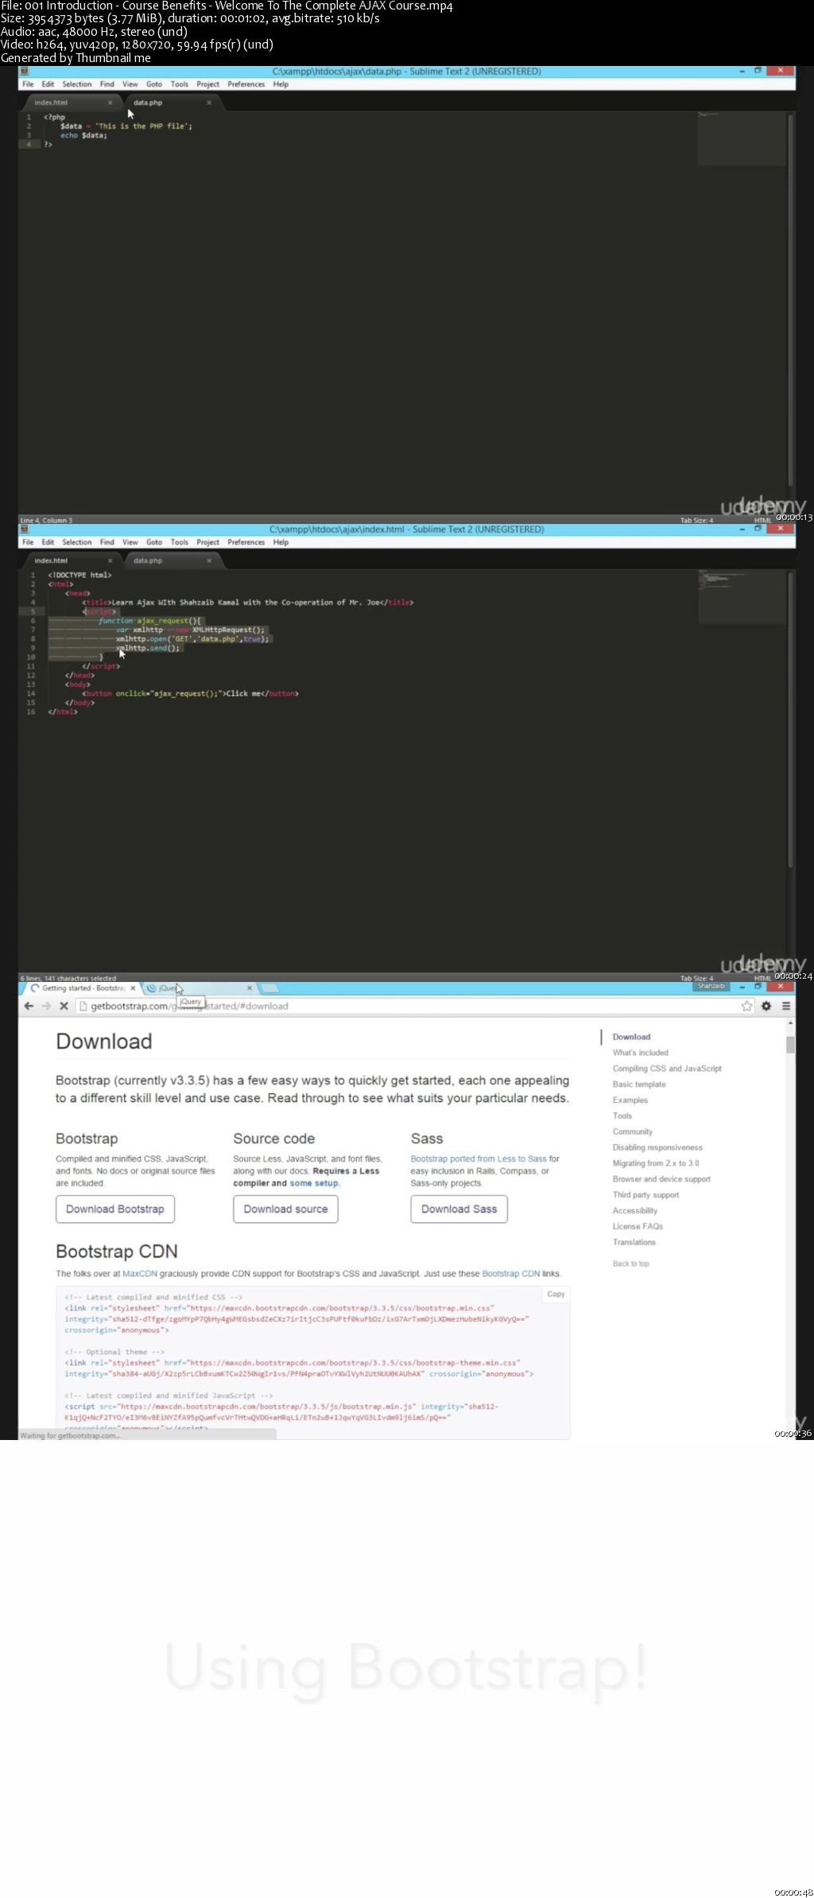Stop page loading with the X button
The width and height of the screenshot is (814, 1898).
(x=64, y=1006)
